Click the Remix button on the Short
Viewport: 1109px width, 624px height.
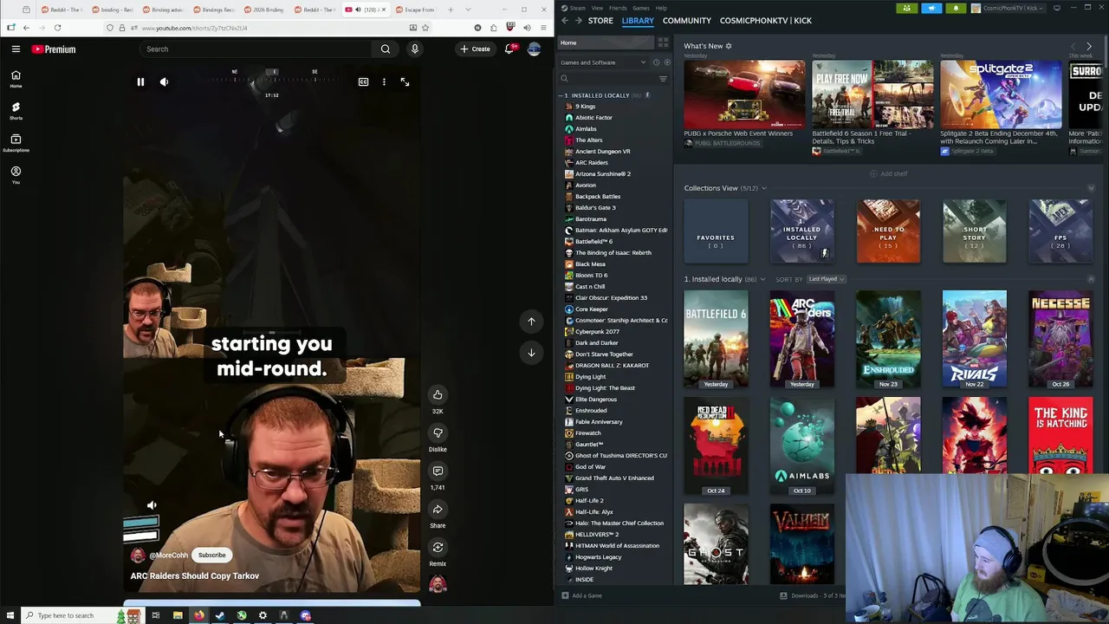(438, 547)
